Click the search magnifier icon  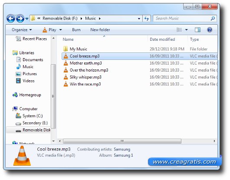click(213, 19)
